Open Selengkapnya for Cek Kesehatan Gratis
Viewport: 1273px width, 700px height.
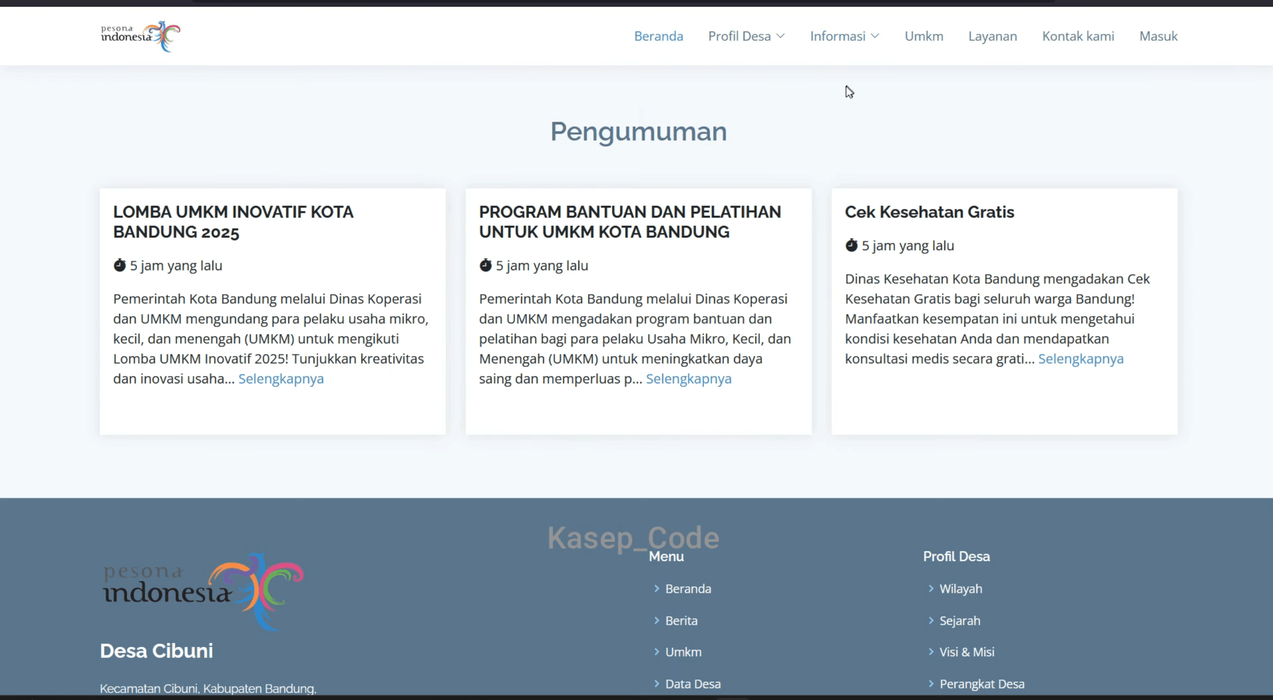tap(1081, 358)
